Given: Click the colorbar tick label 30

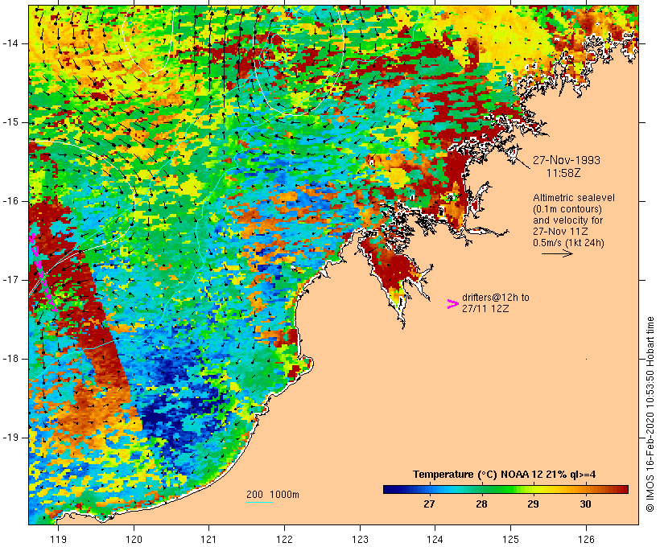Looking at the screenshot, I should point(585,504).
